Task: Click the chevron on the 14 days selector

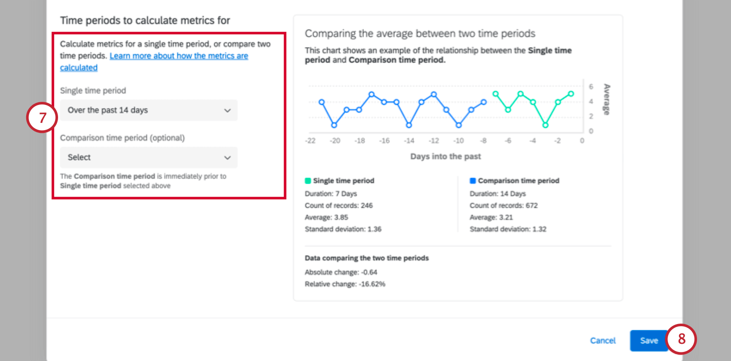Action: click(228, 110)
